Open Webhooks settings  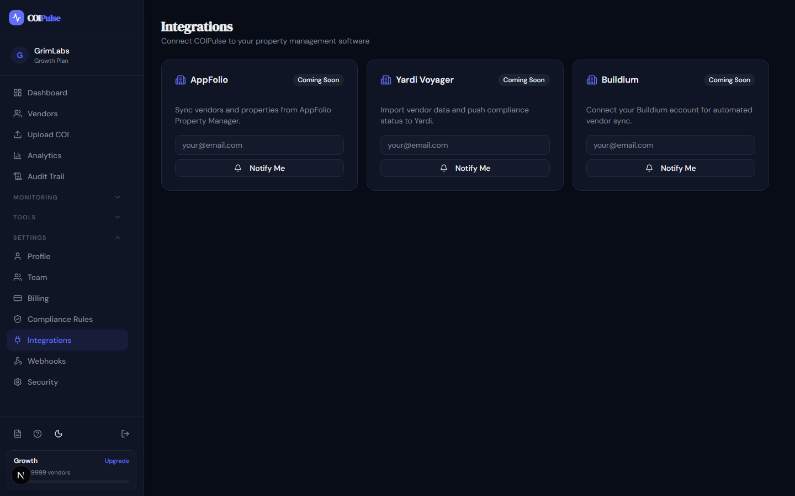(67, 361)
